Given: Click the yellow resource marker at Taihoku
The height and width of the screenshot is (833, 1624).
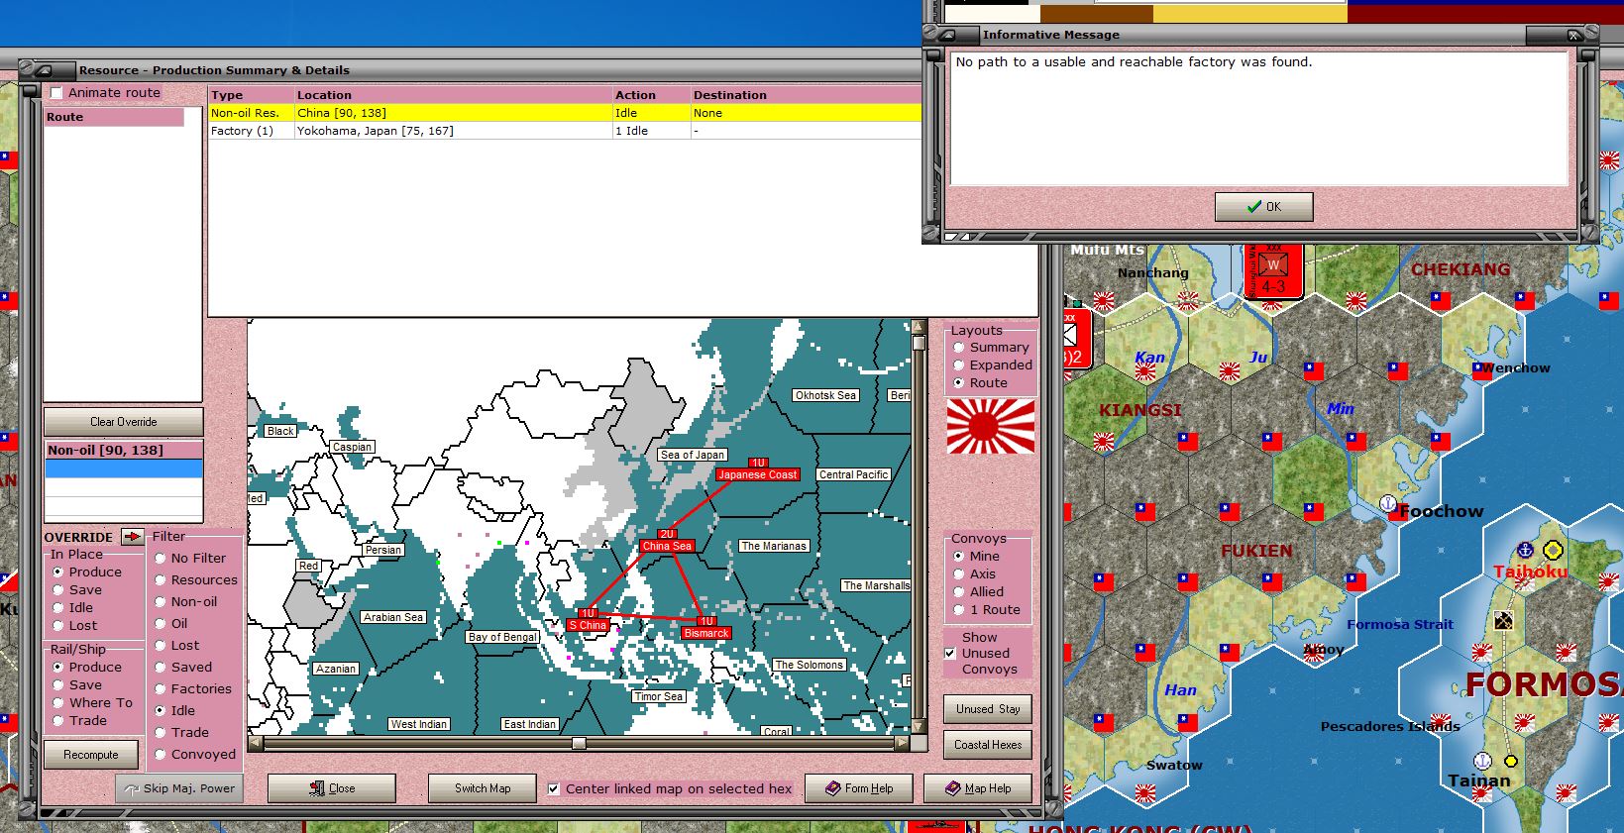Looking at the screenshot, I should 1554,551.
